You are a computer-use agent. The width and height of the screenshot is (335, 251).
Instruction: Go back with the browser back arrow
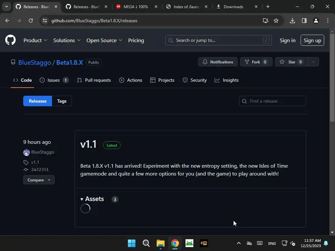[7, 21]
